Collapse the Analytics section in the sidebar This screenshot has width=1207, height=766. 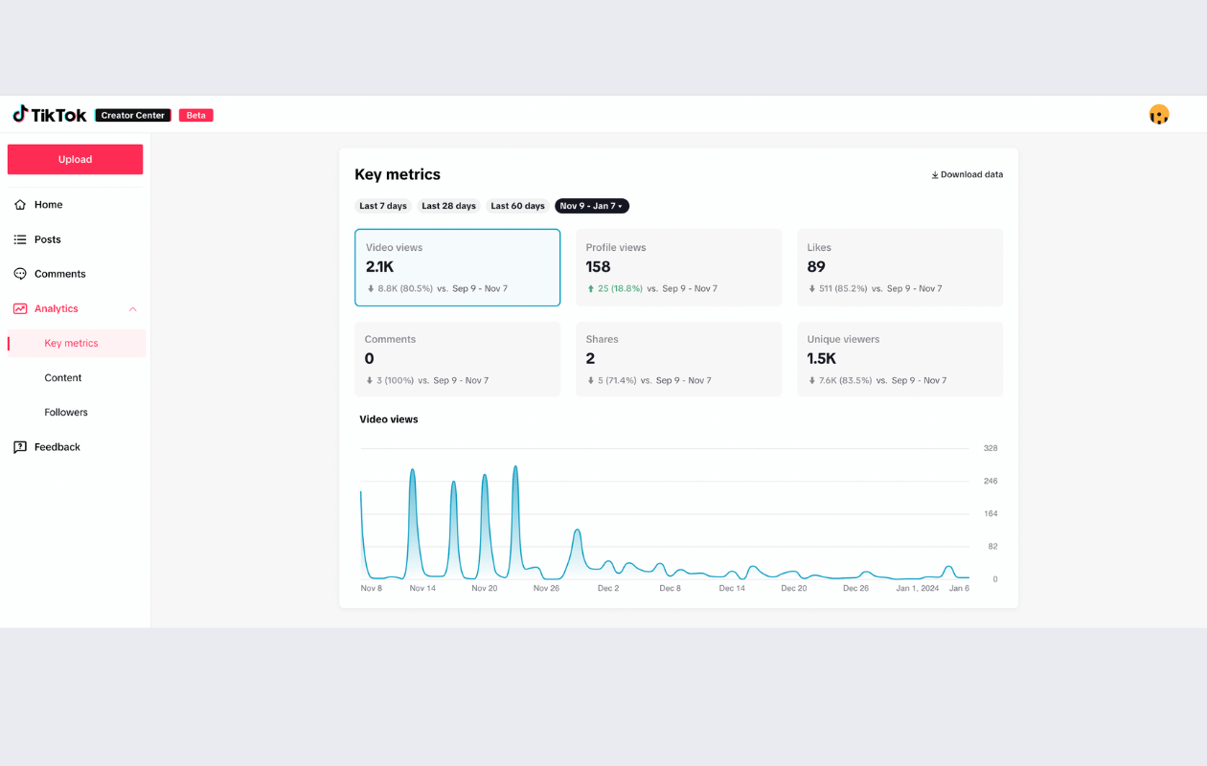(x=135, y=308)
